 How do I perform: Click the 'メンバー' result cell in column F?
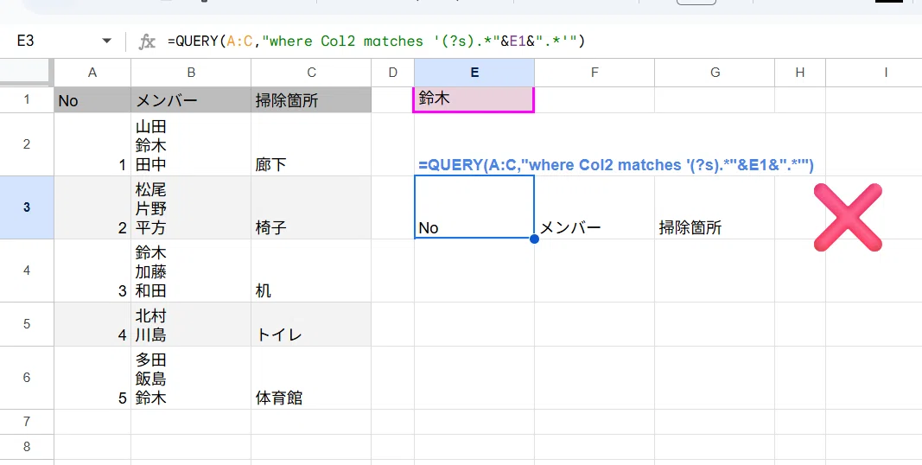coord(595,207)
